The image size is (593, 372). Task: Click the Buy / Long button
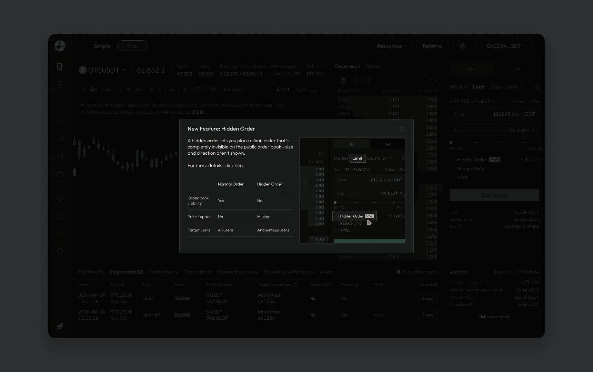click(x=494, y=195)
